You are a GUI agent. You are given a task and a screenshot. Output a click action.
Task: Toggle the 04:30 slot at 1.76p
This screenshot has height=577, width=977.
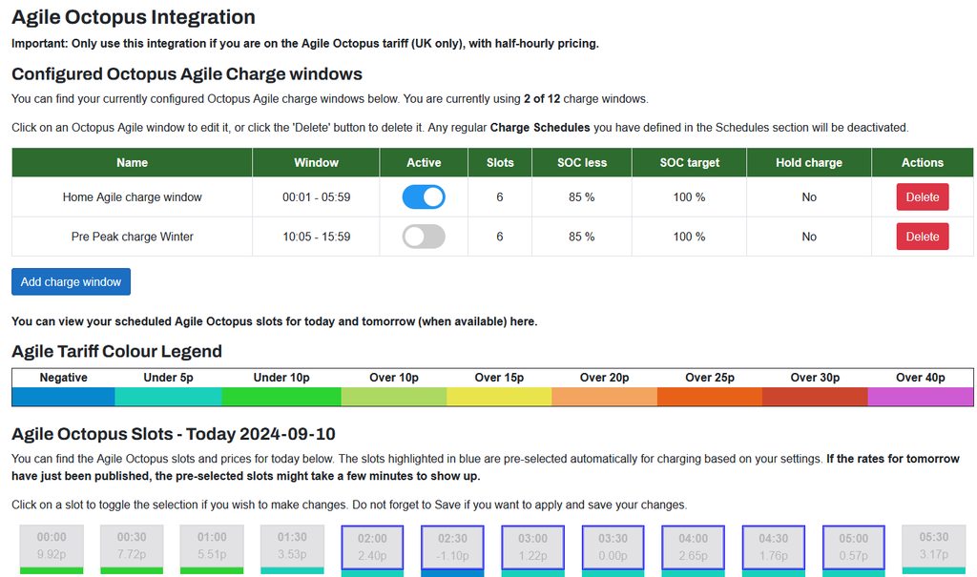pyautogui.click(x=773, y=546)
